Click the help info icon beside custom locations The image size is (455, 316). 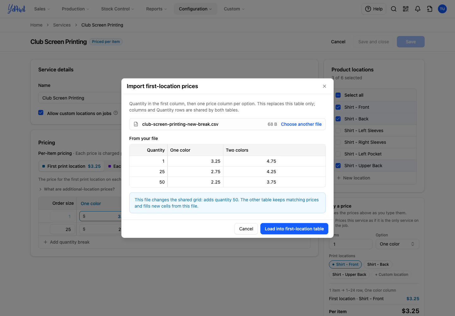pyautogui.click(x=116, y=113)
